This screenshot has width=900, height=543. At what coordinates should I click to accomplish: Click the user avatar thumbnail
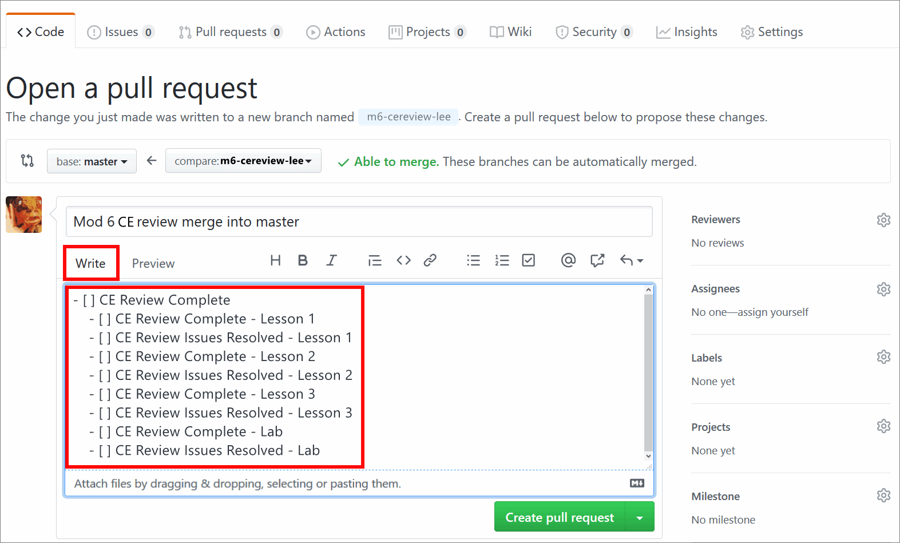(x=24, y=215)
